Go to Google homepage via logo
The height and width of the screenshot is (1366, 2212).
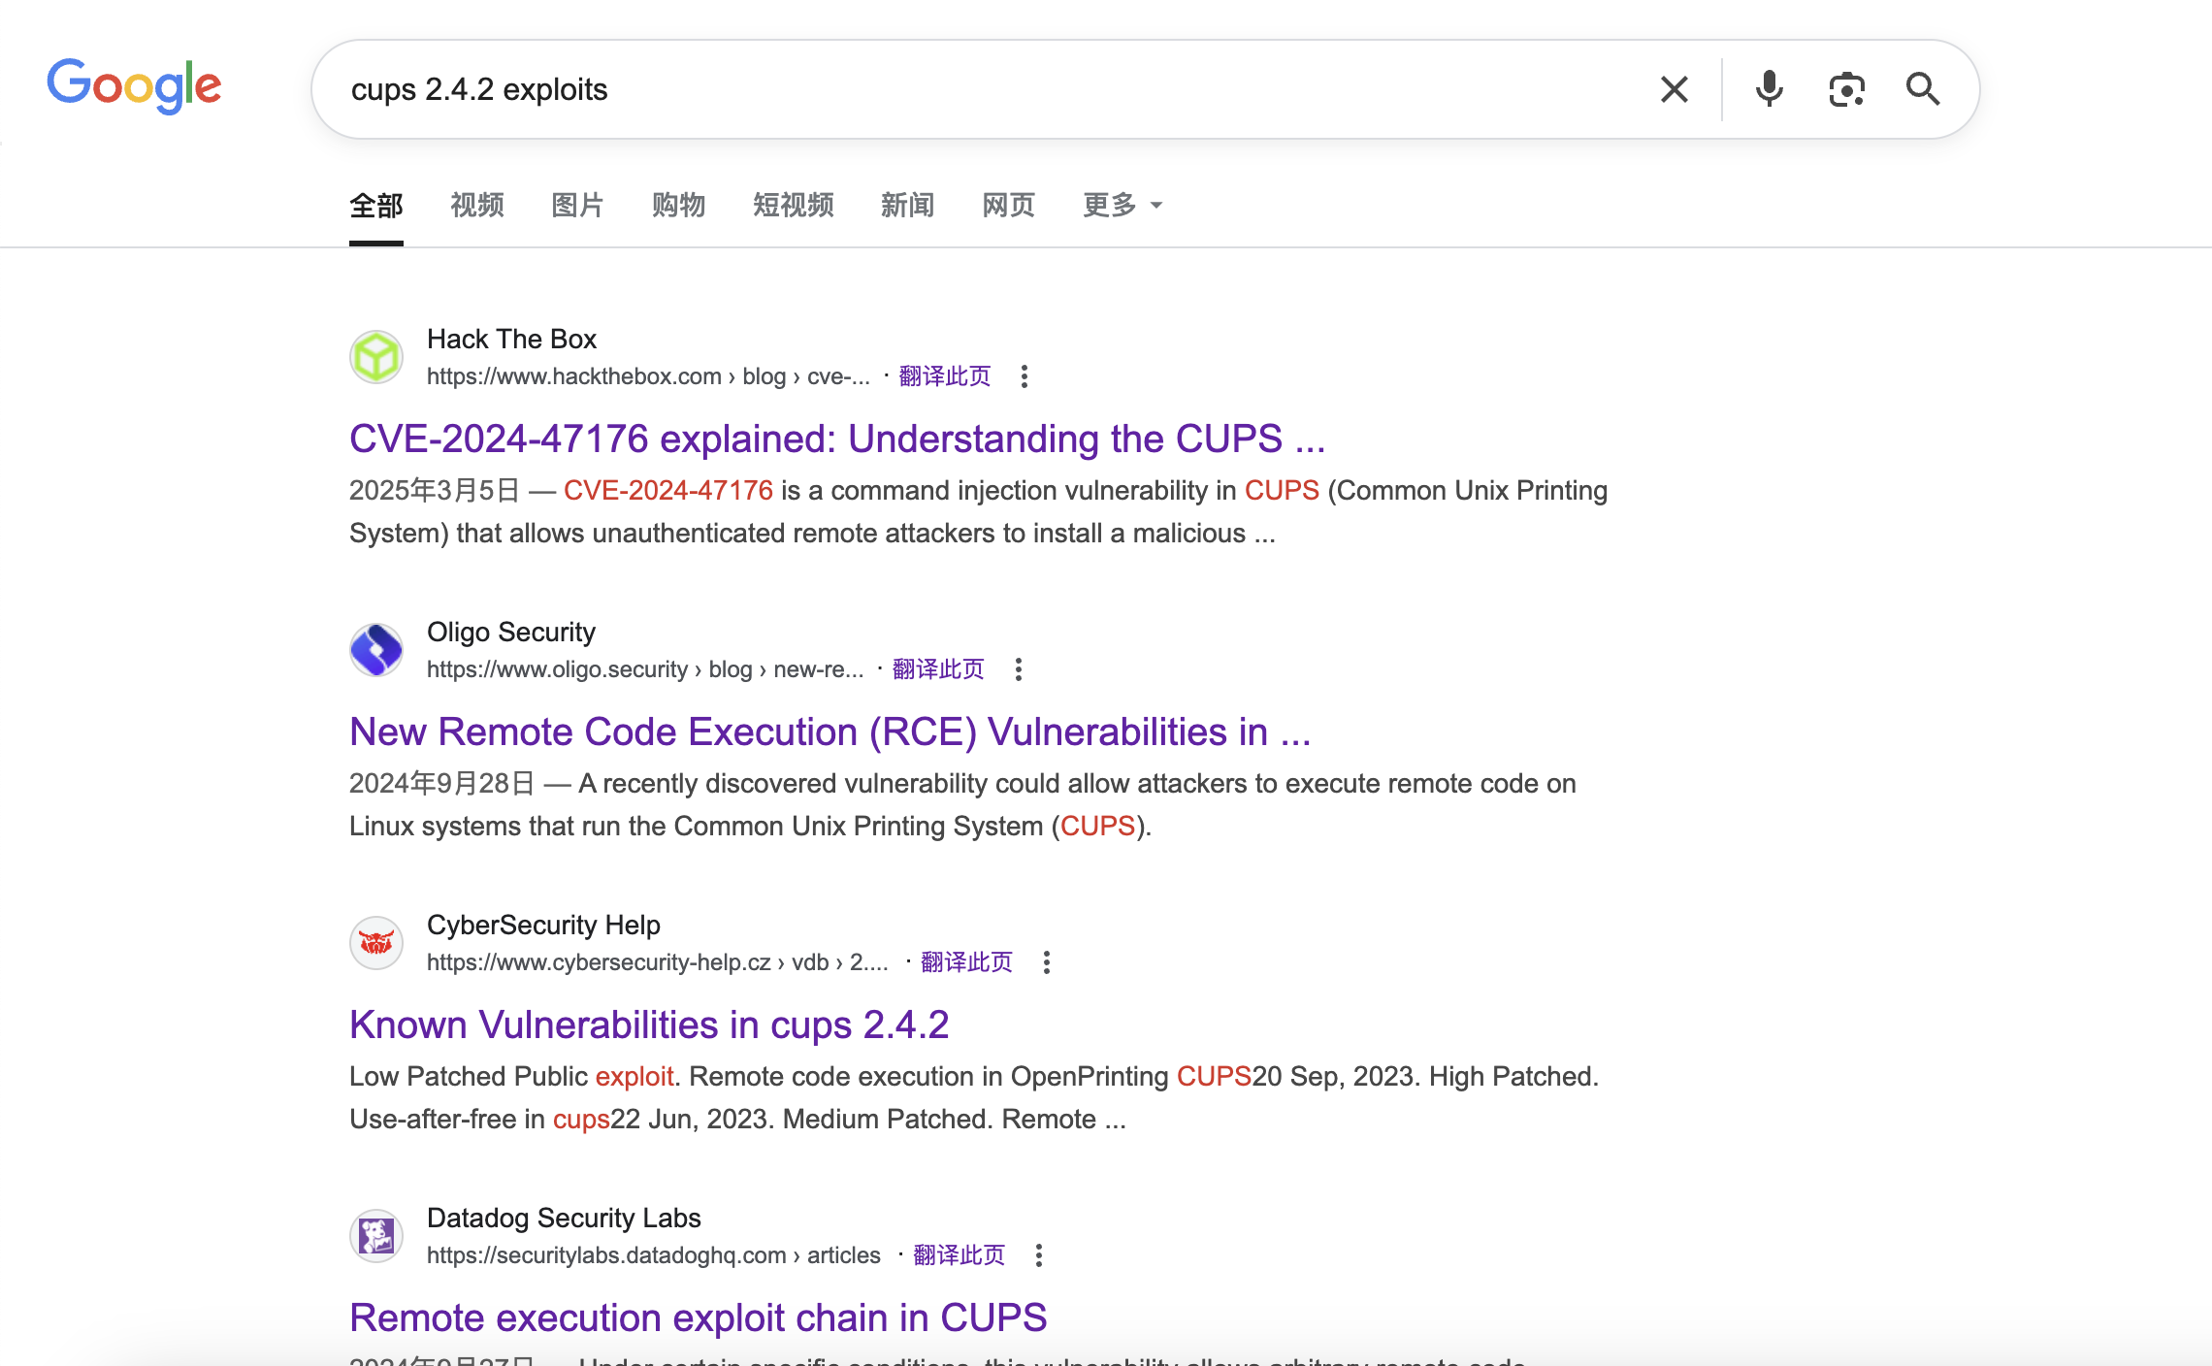click(x=135, y=85)
